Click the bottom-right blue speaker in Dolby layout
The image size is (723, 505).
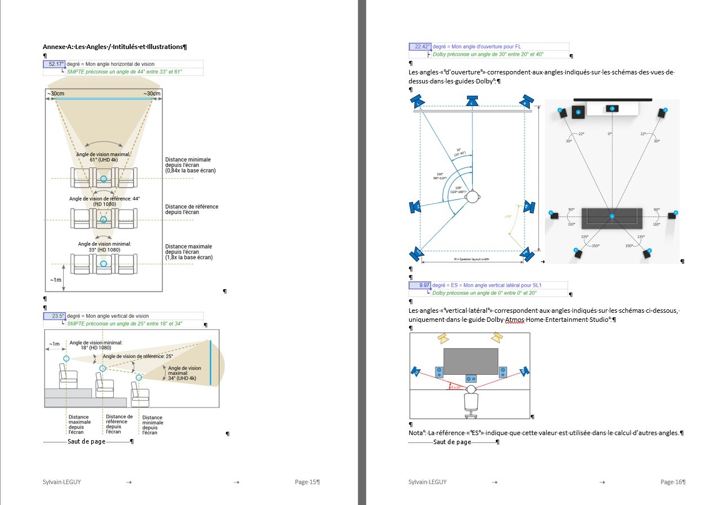click(527, 254)
